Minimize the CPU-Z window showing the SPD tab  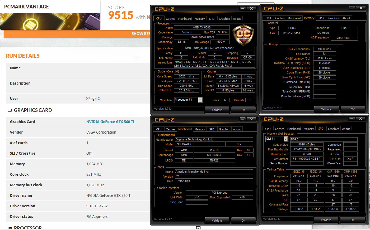352,119
